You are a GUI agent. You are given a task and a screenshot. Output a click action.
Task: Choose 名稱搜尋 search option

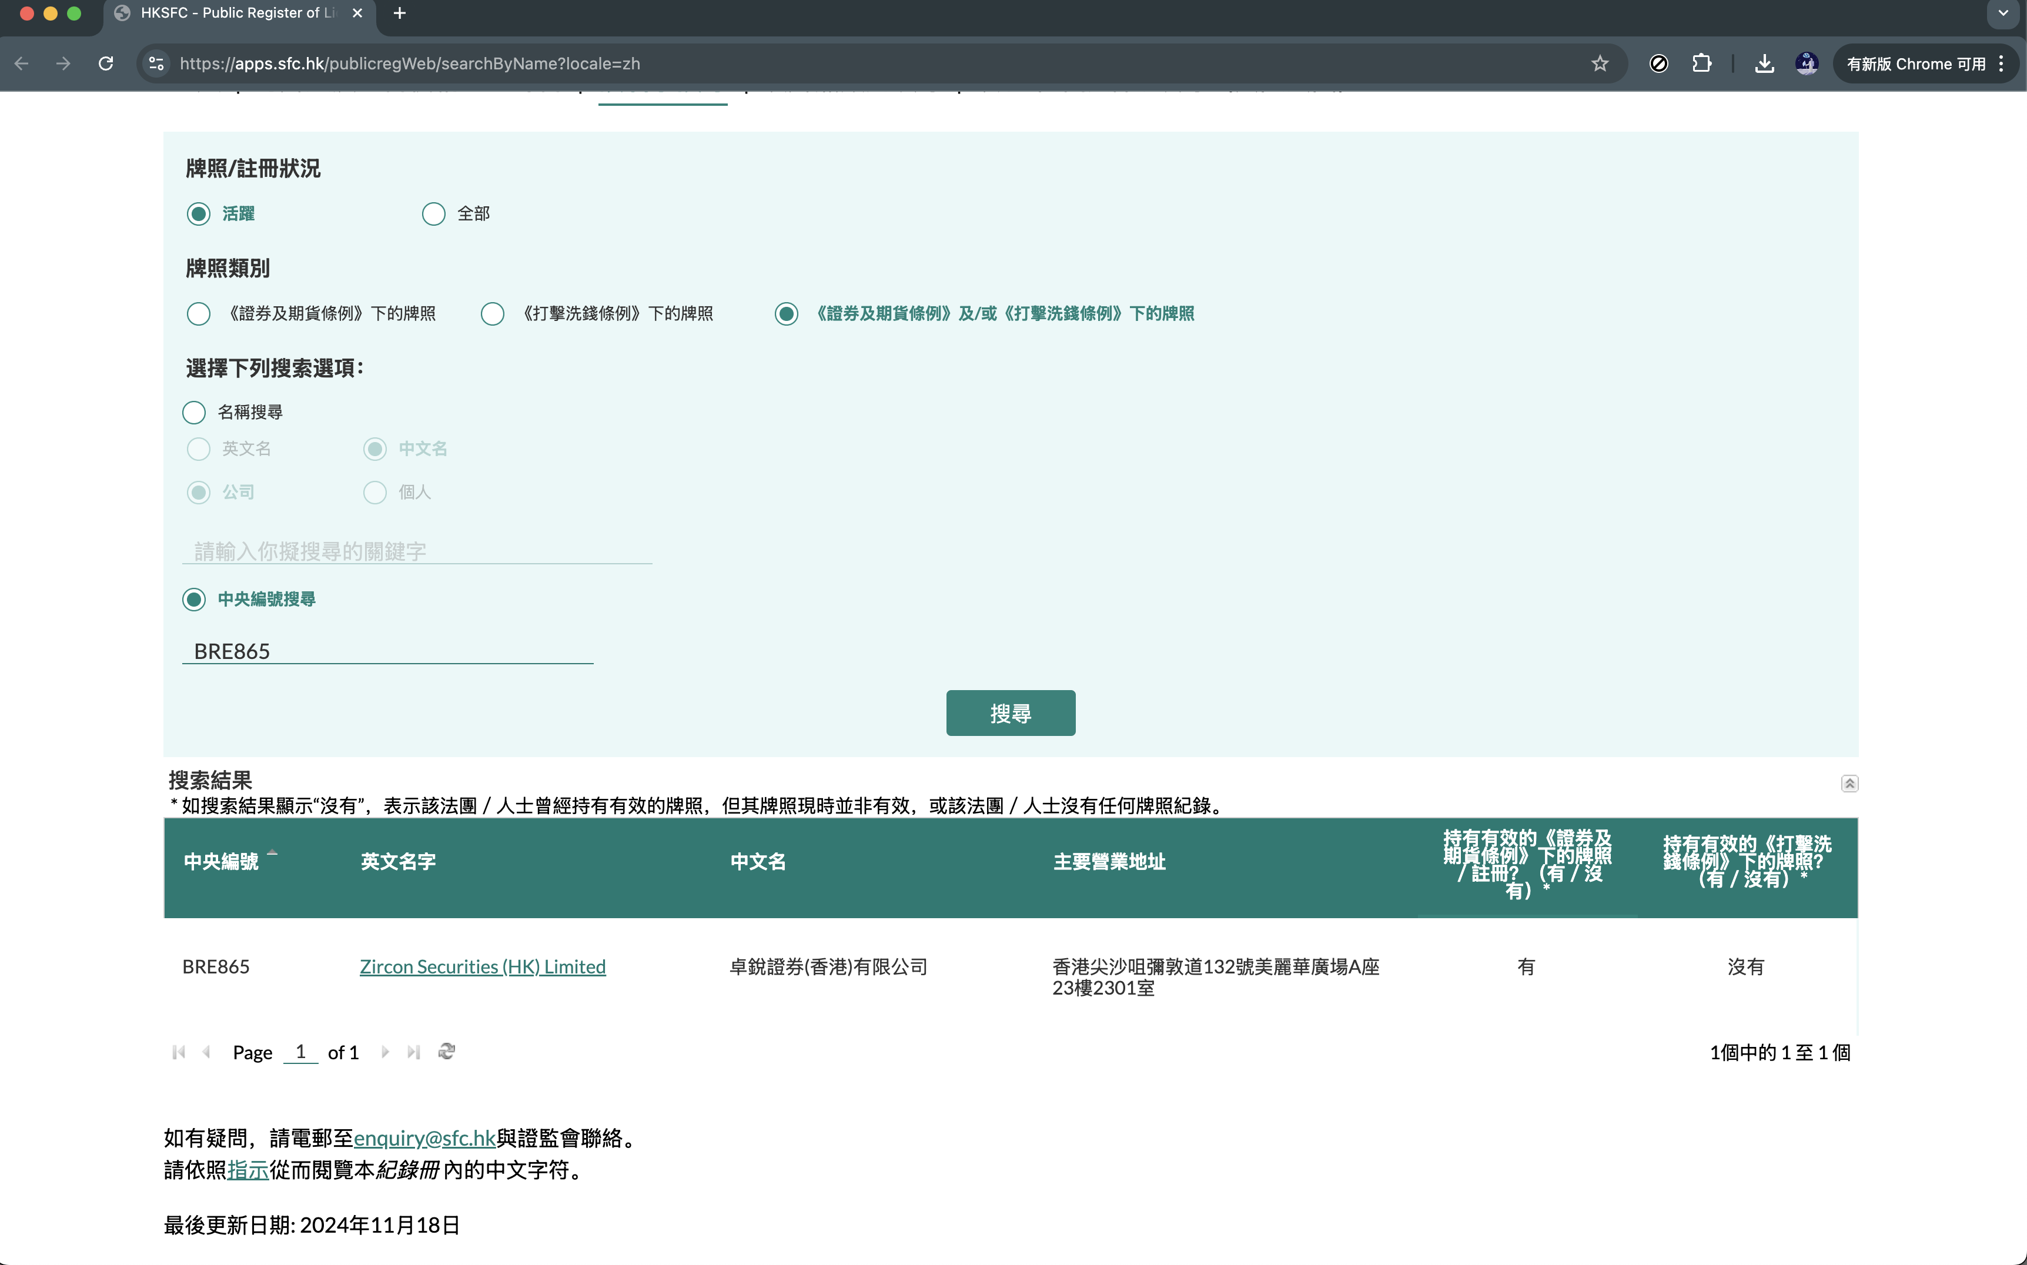(194, 413)
